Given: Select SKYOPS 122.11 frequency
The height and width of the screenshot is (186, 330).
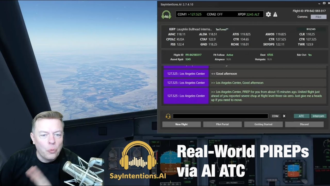Looking at the screenshot, I should click(274, 44).
